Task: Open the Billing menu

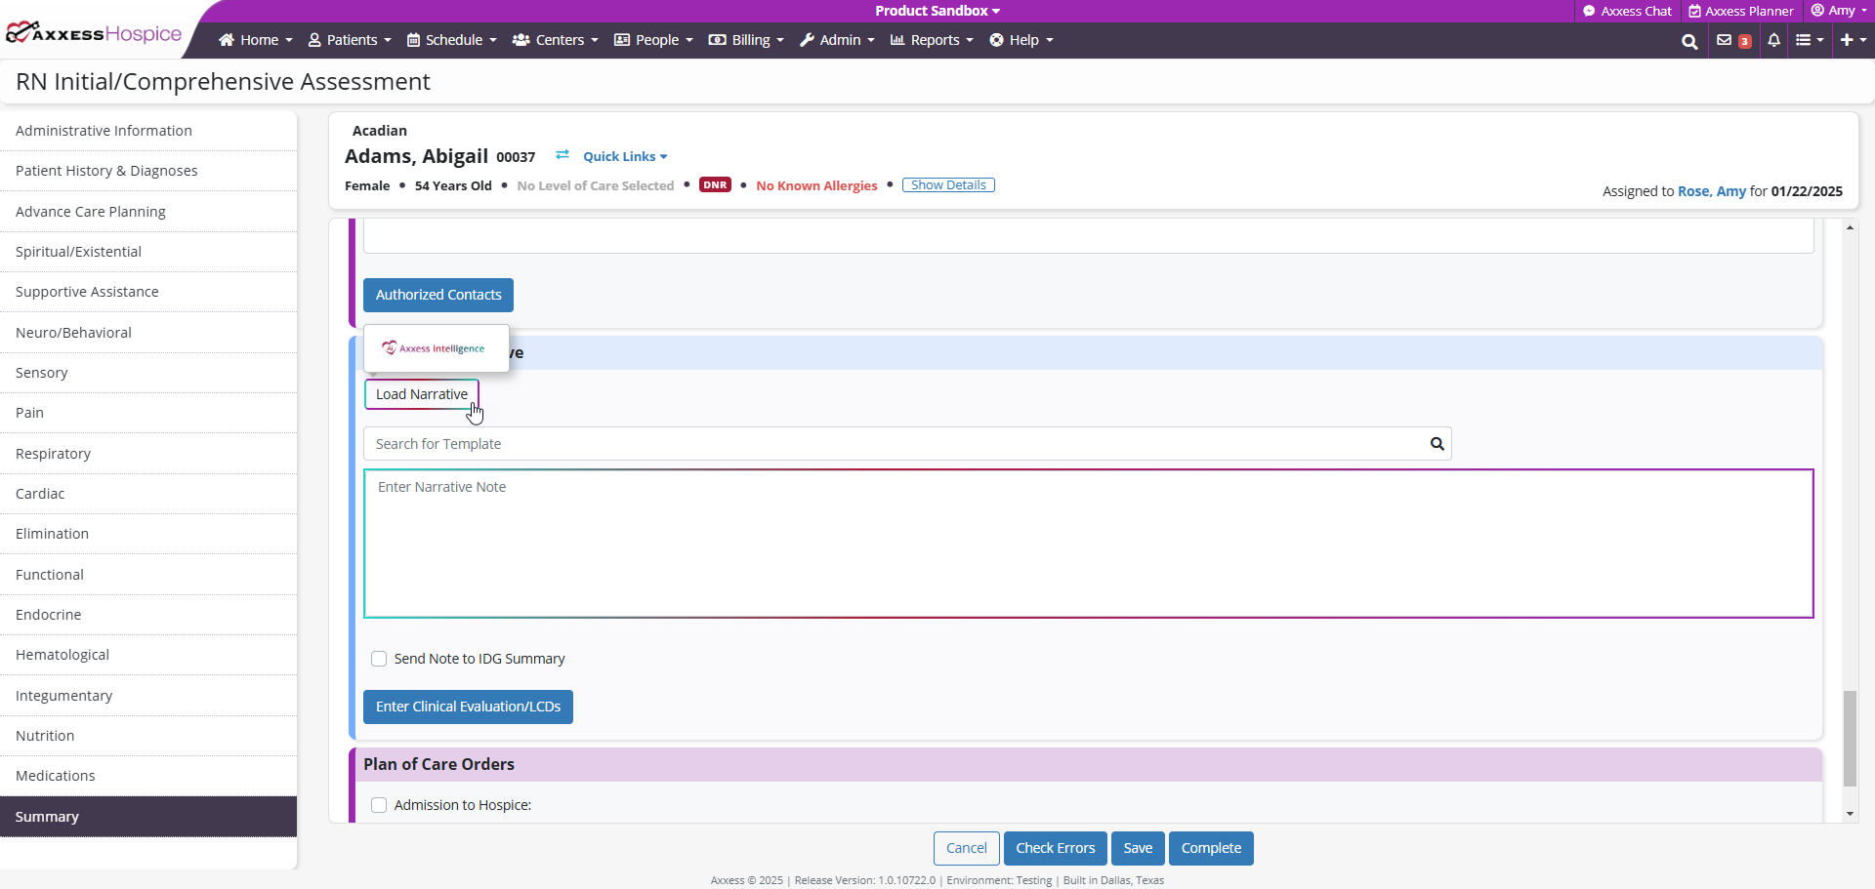Action: [x=746, y=40]
